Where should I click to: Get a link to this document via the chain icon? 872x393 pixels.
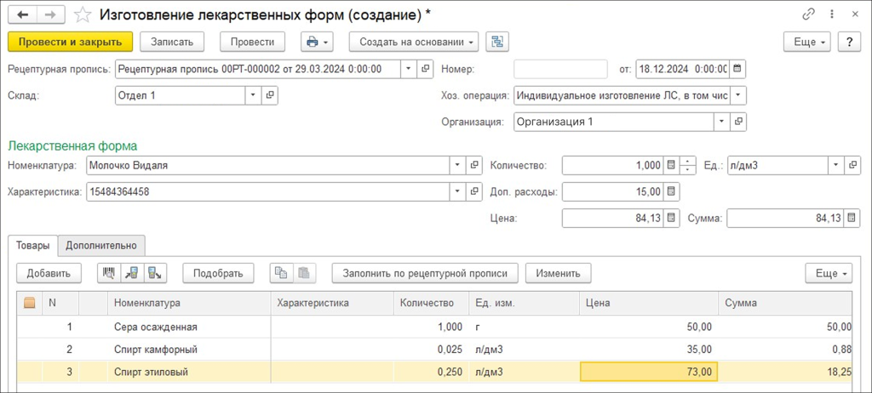click(808, 14)
